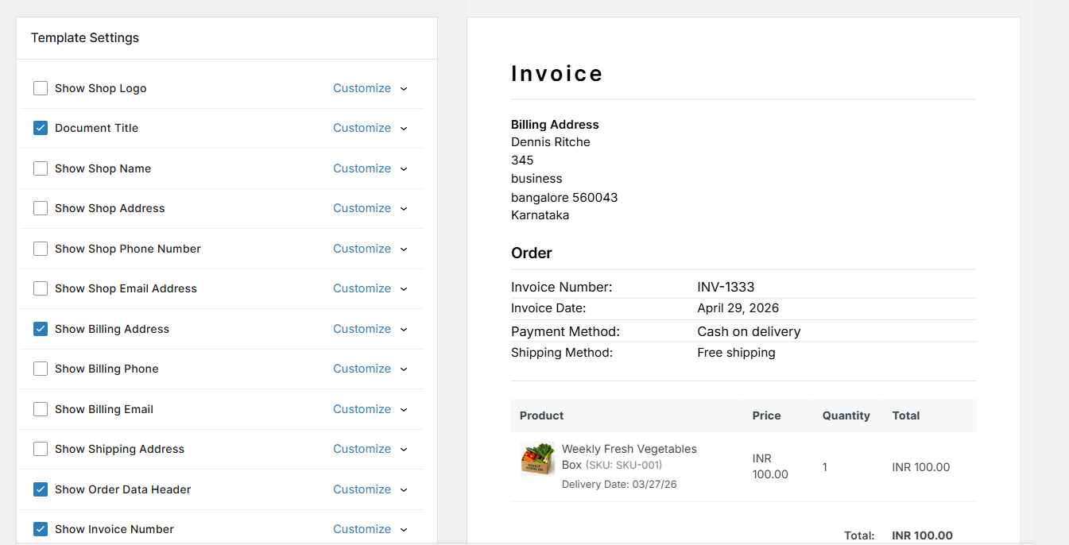
Task: Open the Show Invoice Number chevron
Action: coord(404,530)
